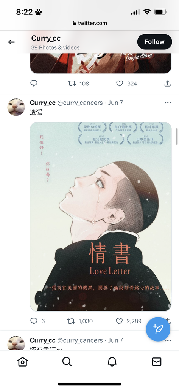
Task: Tap the cat avatar on the 造谣 tweet
Action: pos(16,107)
